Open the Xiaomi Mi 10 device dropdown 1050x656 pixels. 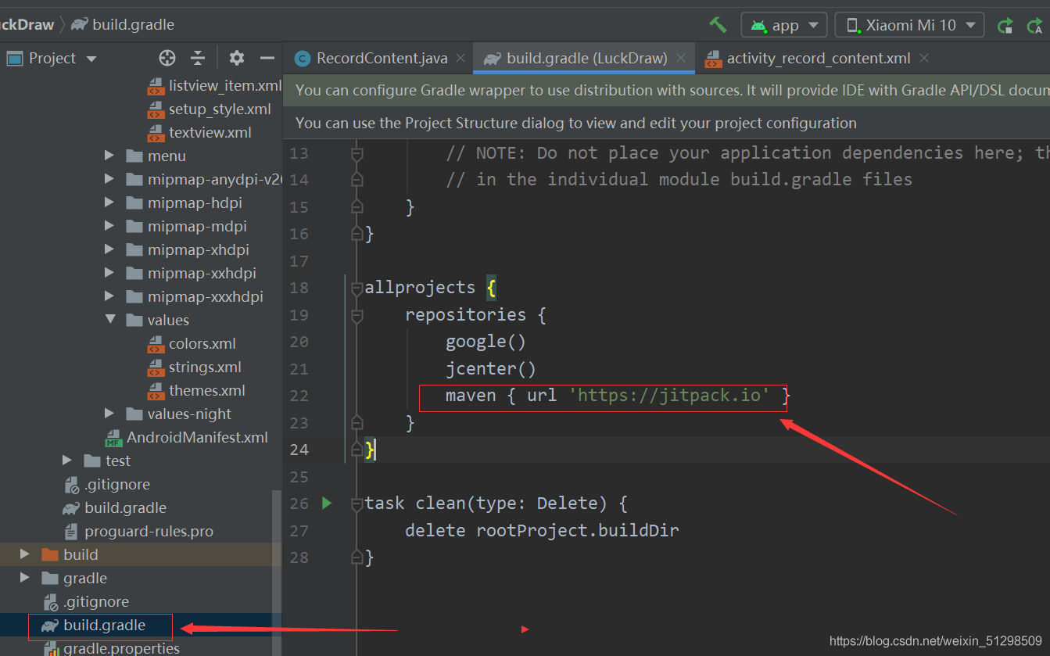click(x=910, y=25)
